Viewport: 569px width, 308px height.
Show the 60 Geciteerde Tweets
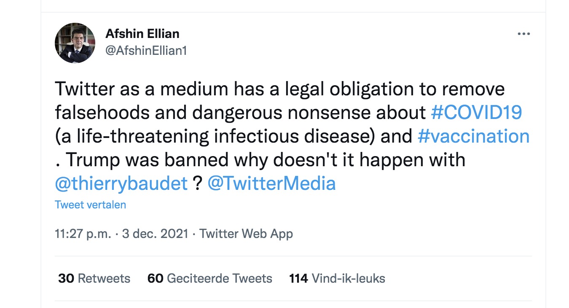pos(210,278)
